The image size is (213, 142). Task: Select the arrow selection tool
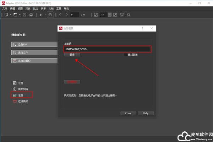(x=40, y=15)
